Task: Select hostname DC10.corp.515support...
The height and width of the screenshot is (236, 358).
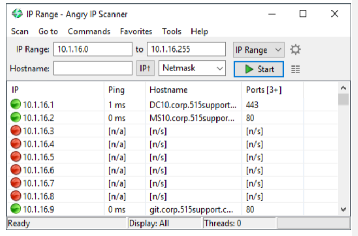Action: pos(193,105)
